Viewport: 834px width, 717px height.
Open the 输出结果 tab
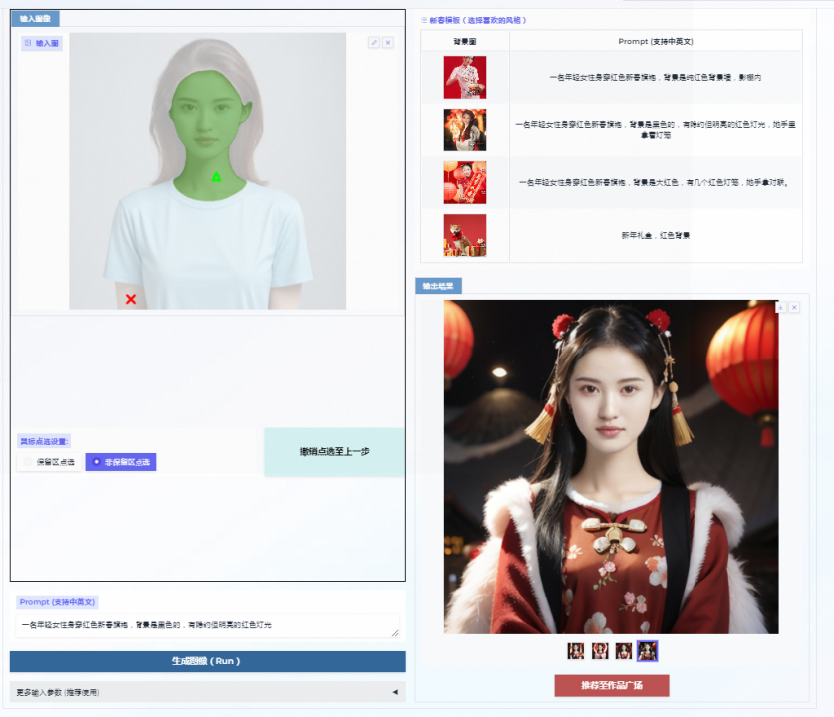click(438, 286)
